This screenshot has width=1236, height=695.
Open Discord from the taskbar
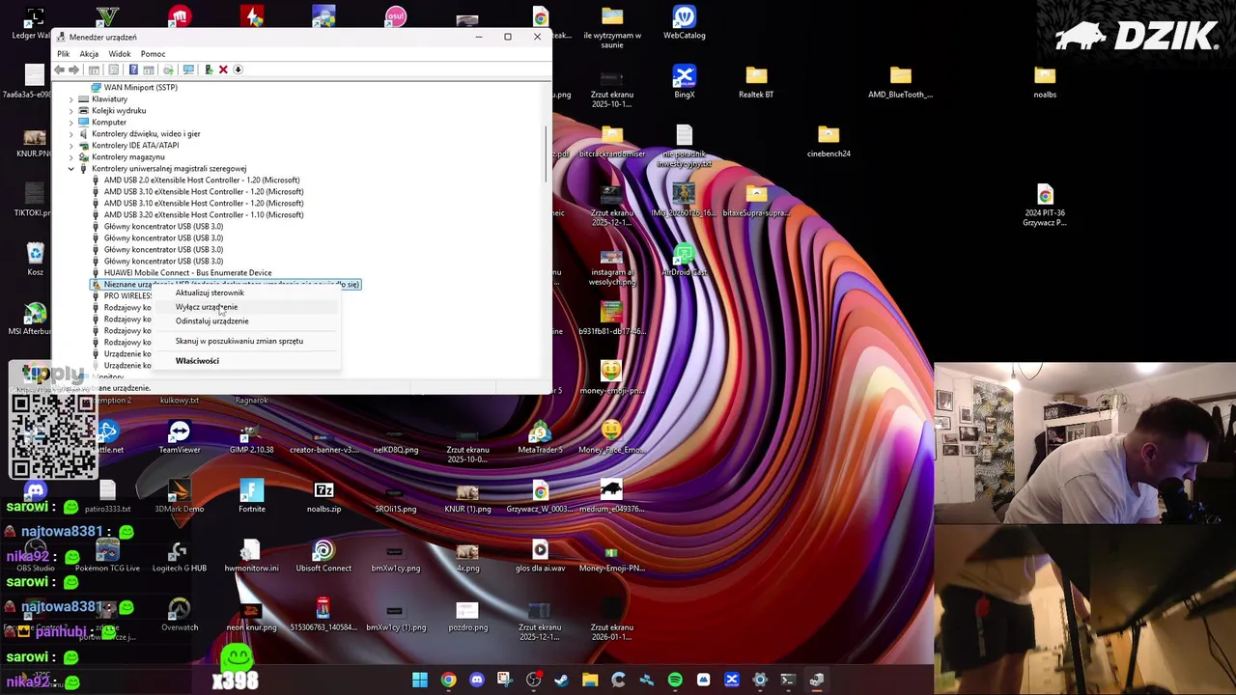coord(477,680)
